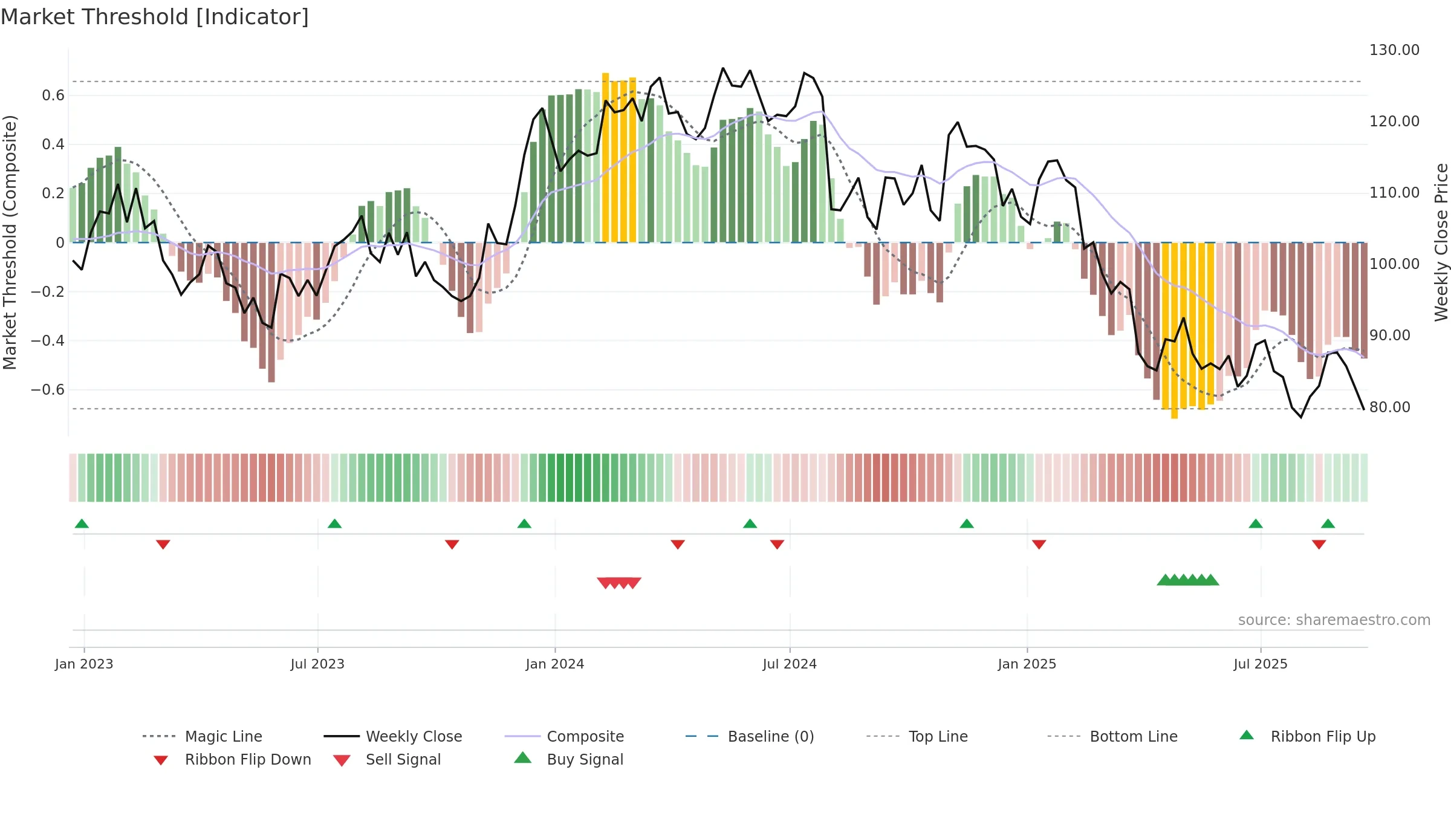This screenshot has width=1451, height=816.
Task: Click the Jan 2024 x-axis label
Action: point(555,664)
